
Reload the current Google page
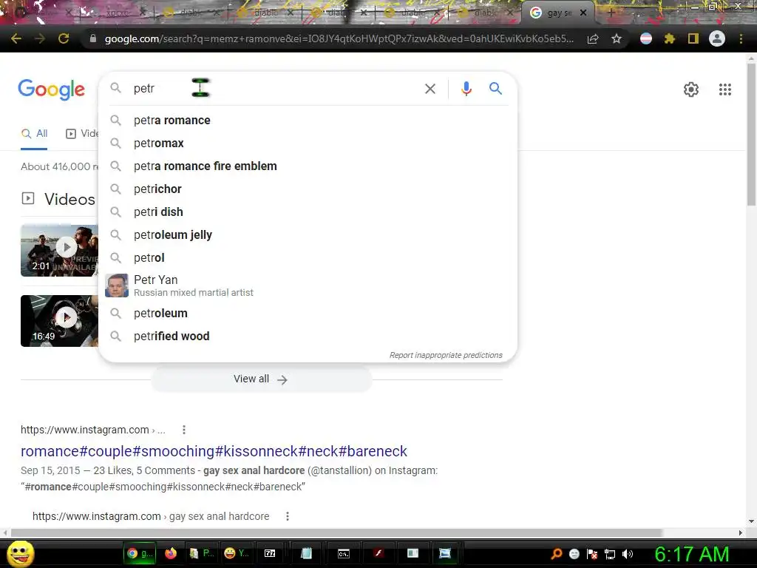(x=64, y=38)
